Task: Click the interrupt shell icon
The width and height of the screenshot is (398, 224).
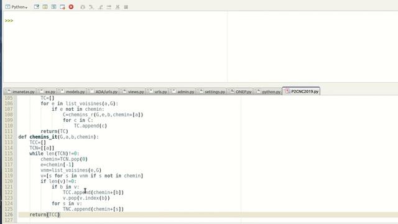Action: pyautogui.click(x=45, y=7)
